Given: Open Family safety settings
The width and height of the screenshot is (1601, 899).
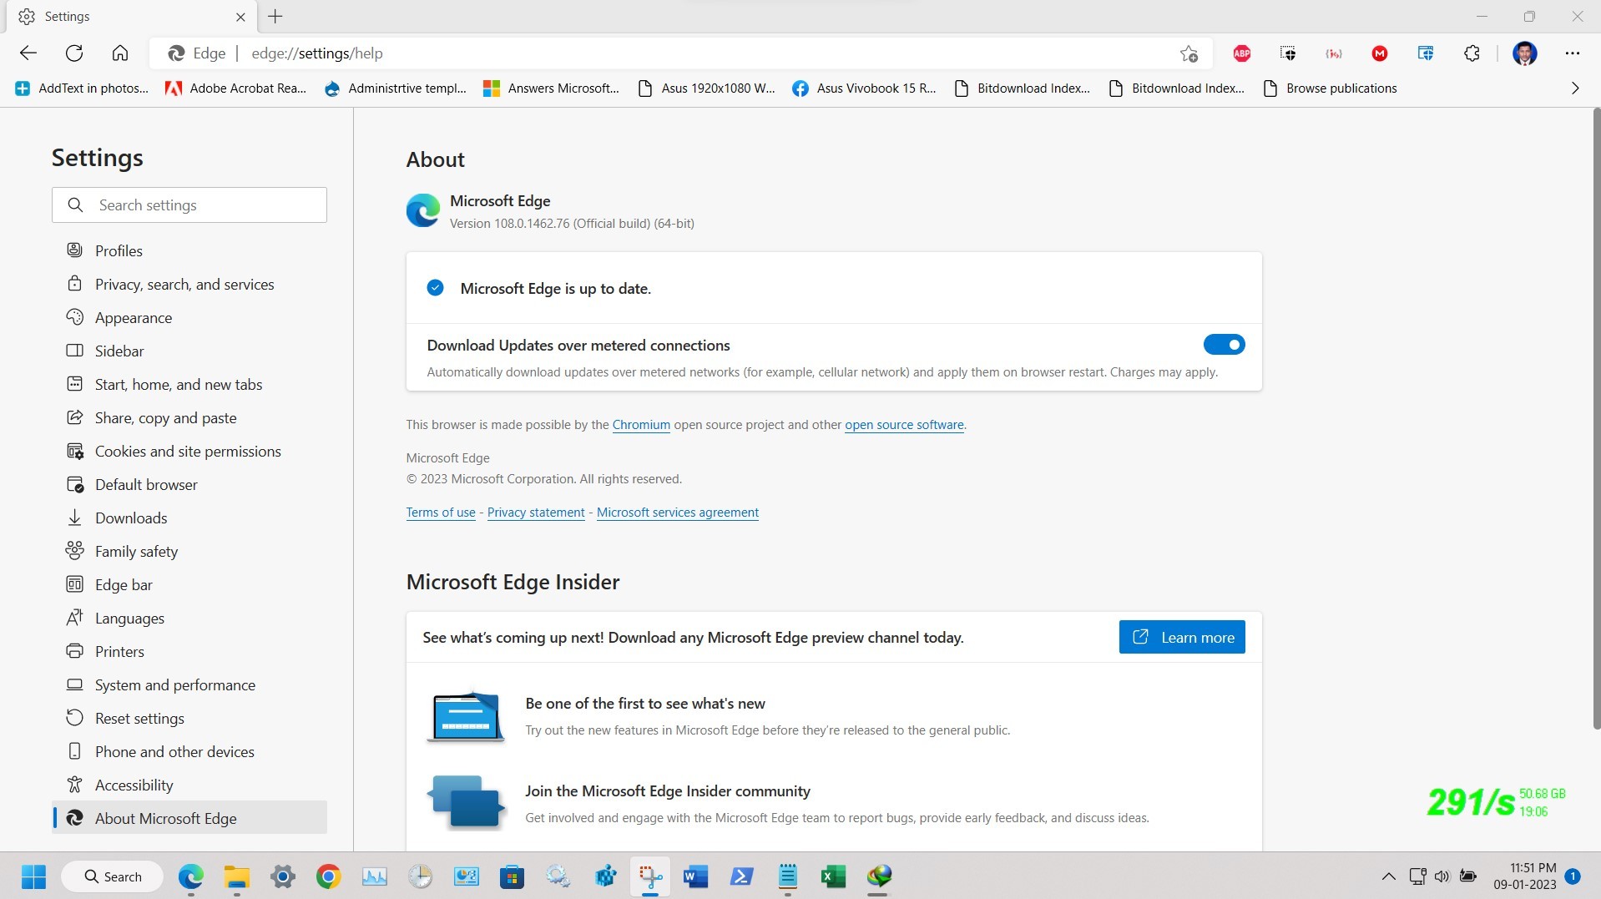Looking at the screenshot, I should tap(189, 551).
